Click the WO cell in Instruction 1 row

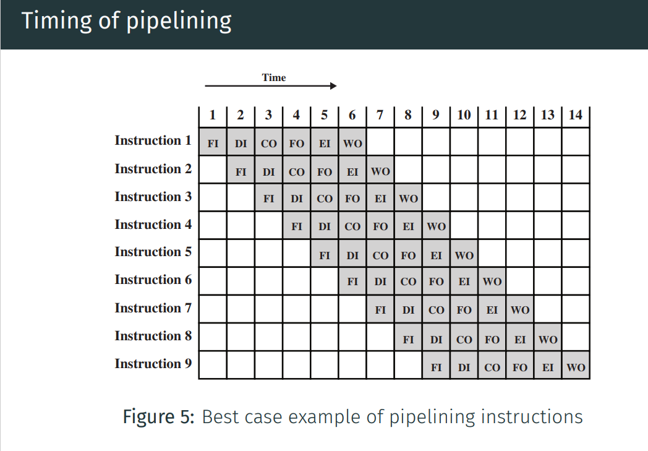pyautogui.click(x=352, y=144)
